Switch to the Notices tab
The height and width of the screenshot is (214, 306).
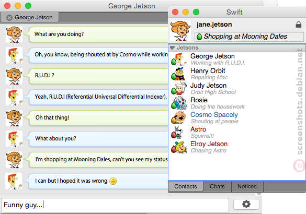[x=247, y=186]
